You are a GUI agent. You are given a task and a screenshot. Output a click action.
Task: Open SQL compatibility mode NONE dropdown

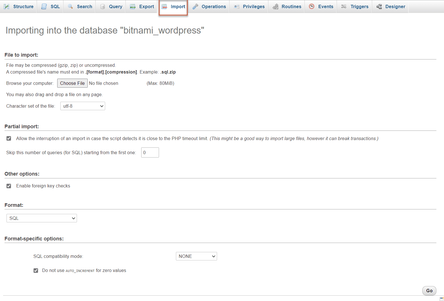click(x=196, y=256)
